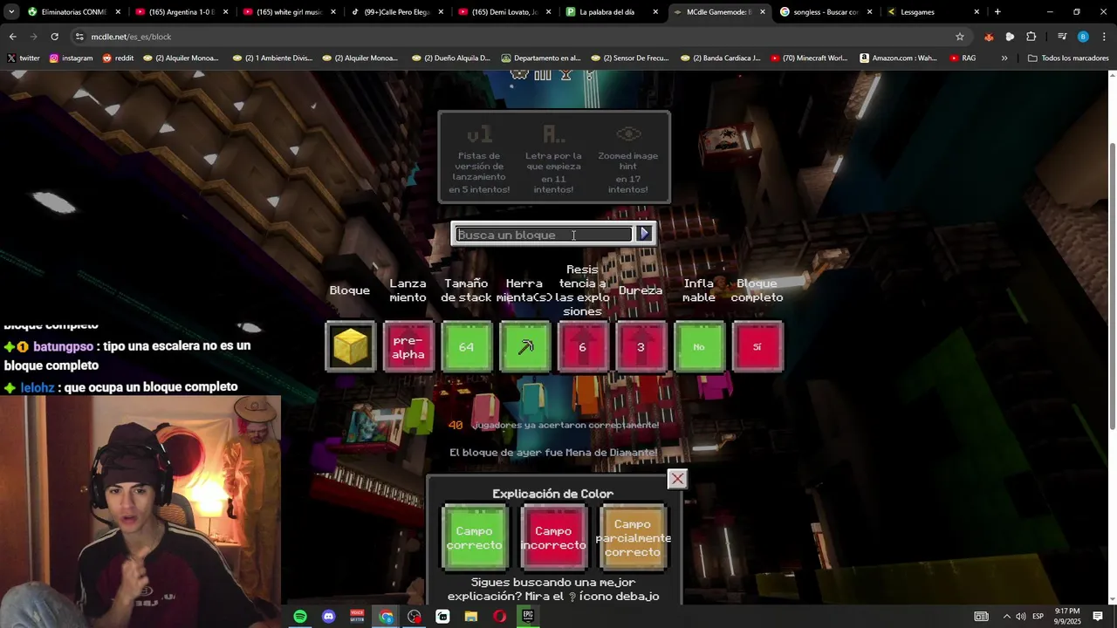
Task: Open Chrome from the taskbar
Action: pyautogui.click(x=386, y=617)
